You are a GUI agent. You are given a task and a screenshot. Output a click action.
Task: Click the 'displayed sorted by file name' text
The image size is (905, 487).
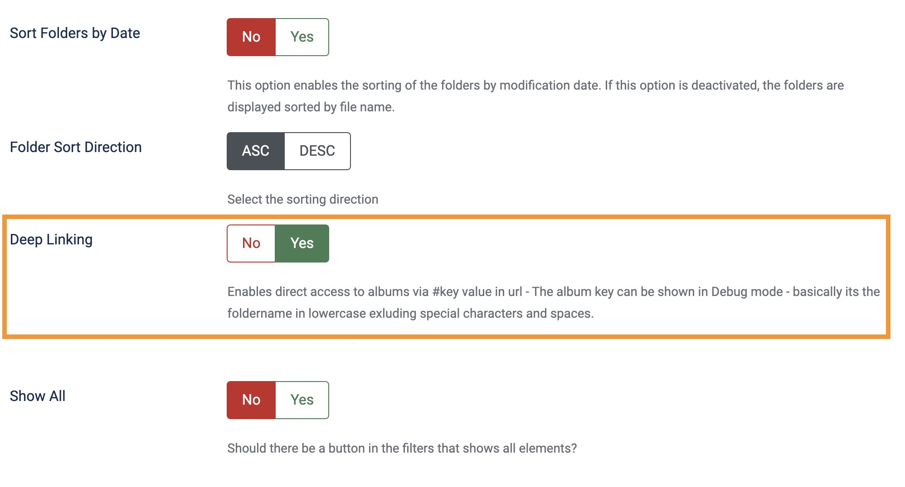click(x=311, y=107)
